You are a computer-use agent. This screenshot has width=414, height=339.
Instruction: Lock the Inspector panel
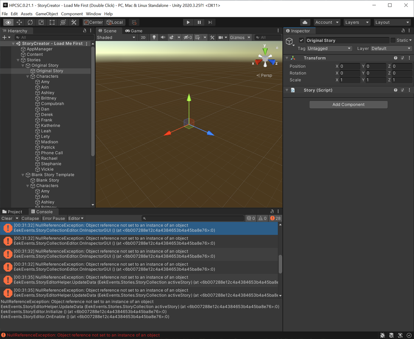tap(403, 31)
